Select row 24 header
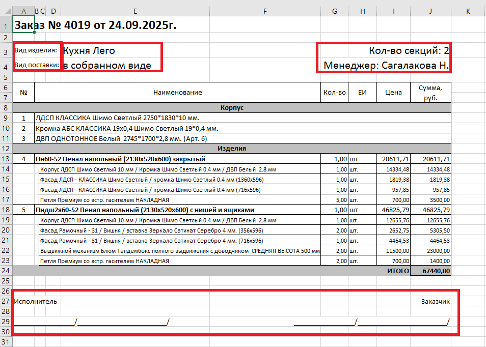Screen dimensions: 486x347 click(x=6, y=271)
